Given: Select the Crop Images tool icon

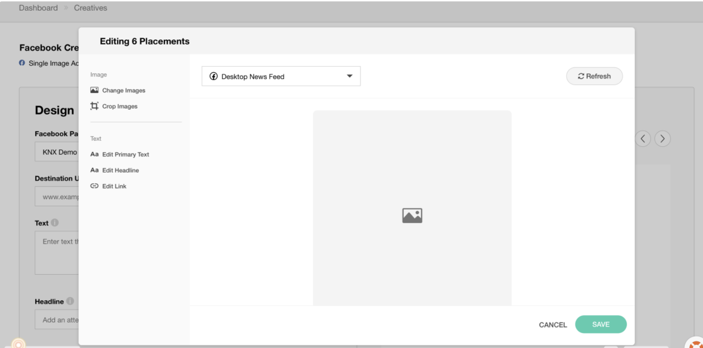Looking at the screenshot, I should pos(94,106).
